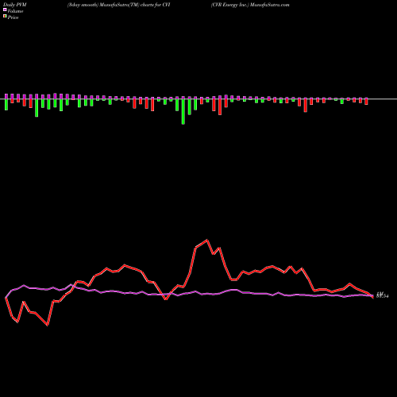Image resolution: width=397 pixels, height=397 pixels.
Task: Click the 'Volume' legend label
Action: [15, 11]
